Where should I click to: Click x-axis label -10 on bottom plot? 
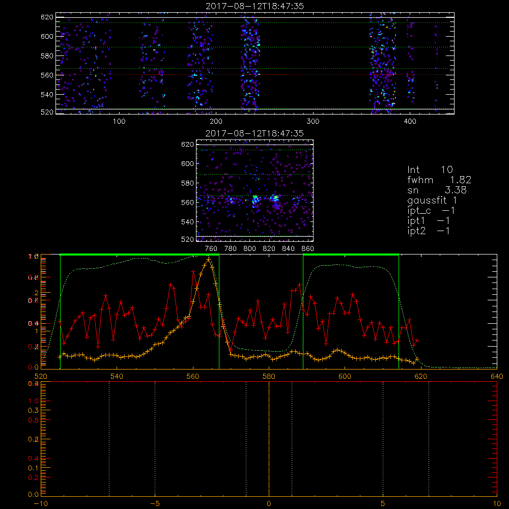41,504
